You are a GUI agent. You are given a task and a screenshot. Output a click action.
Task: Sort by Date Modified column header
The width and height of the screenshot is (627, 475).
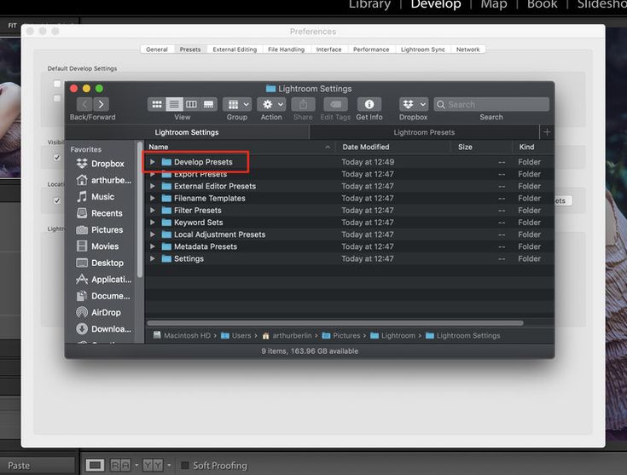pos(392,148)
